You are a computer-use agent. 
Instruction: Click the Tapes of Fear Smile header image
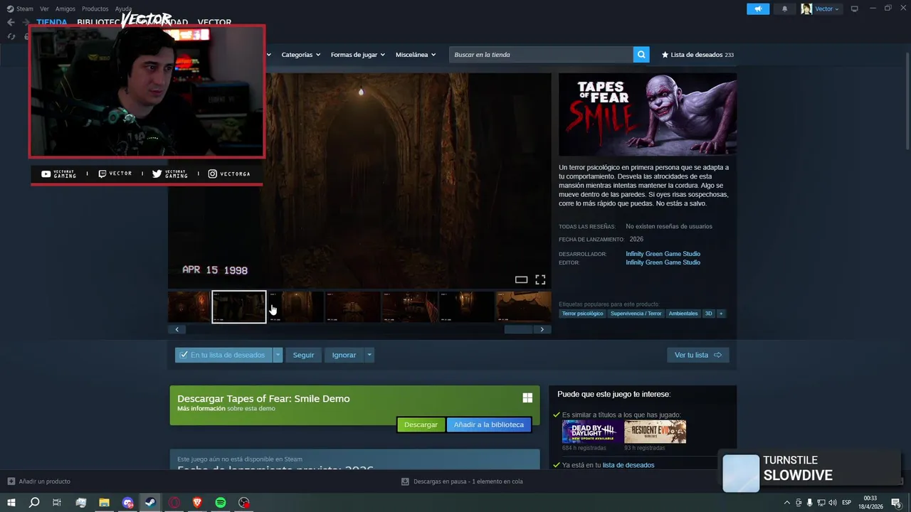point(648,114)
